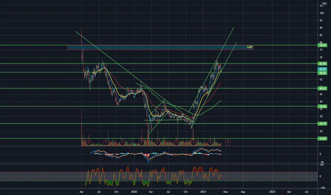Click the Aug label on time axis
Viewport: 331px width, 195px height.
[243, 192]
